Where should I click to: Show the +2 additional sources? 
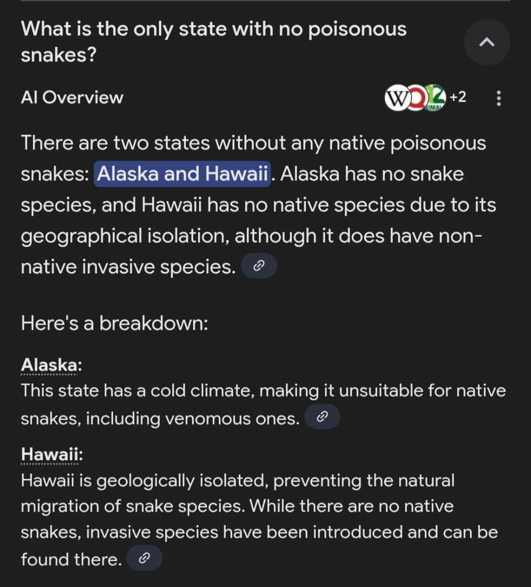(458, 97)
